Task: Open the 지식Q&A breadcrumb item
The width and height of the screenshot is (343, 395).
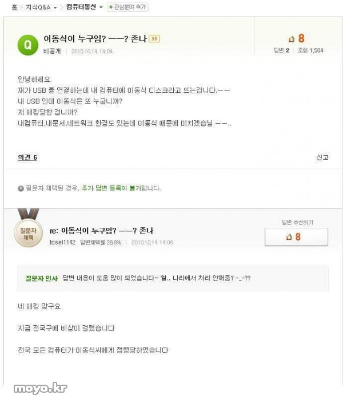Action: [38, 7]
